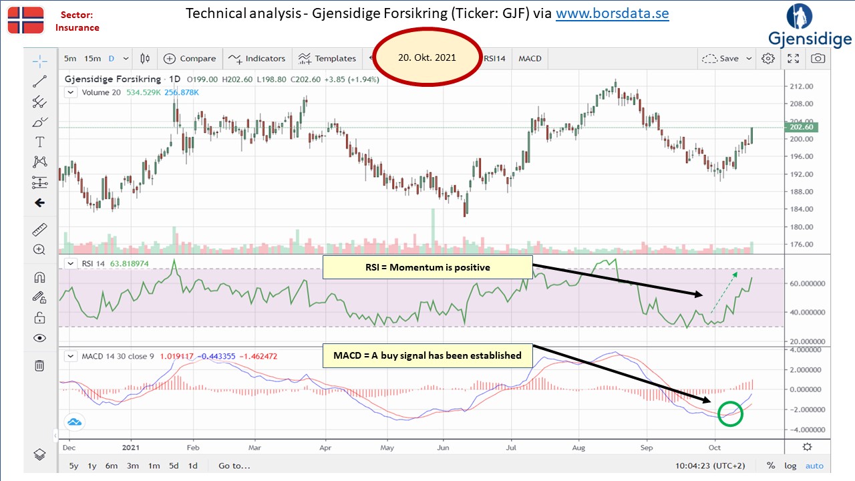Open the ruler measure tool
Viewport: 855px width, 481px height.
39,230
